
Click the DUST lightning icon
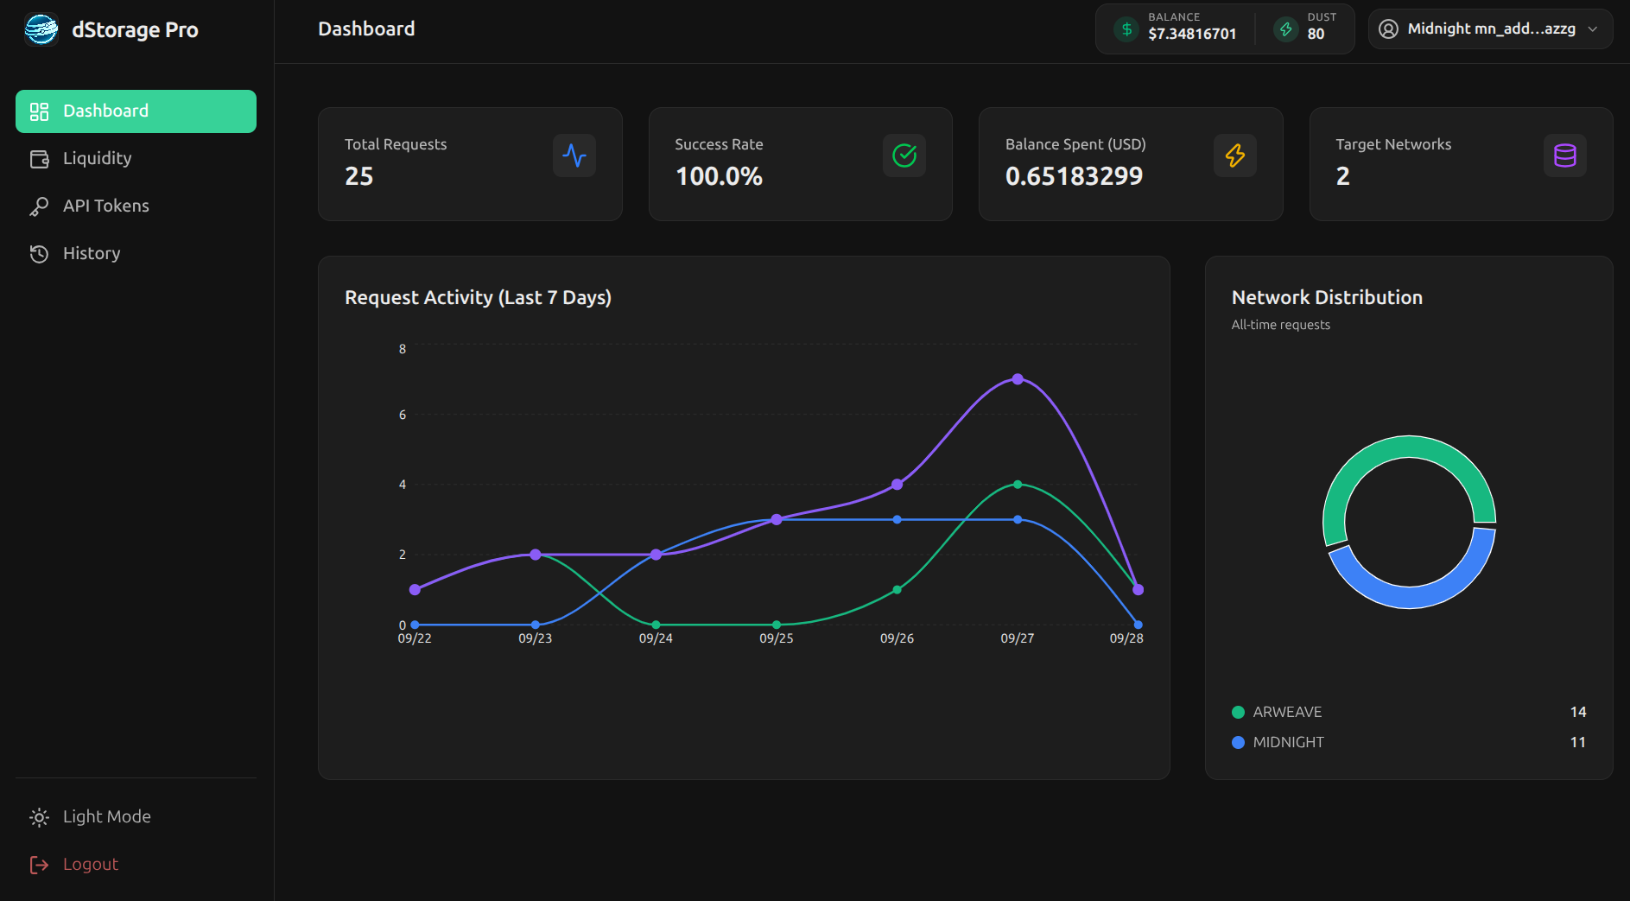point(1285,29)
